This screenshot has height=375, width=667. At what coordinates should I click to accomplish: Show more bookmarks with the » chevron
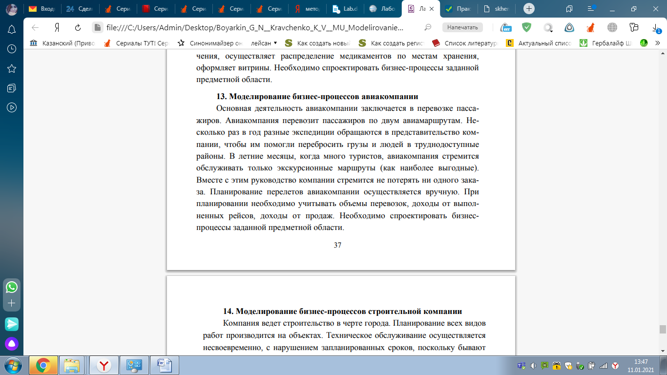click(x=658, y=43)
